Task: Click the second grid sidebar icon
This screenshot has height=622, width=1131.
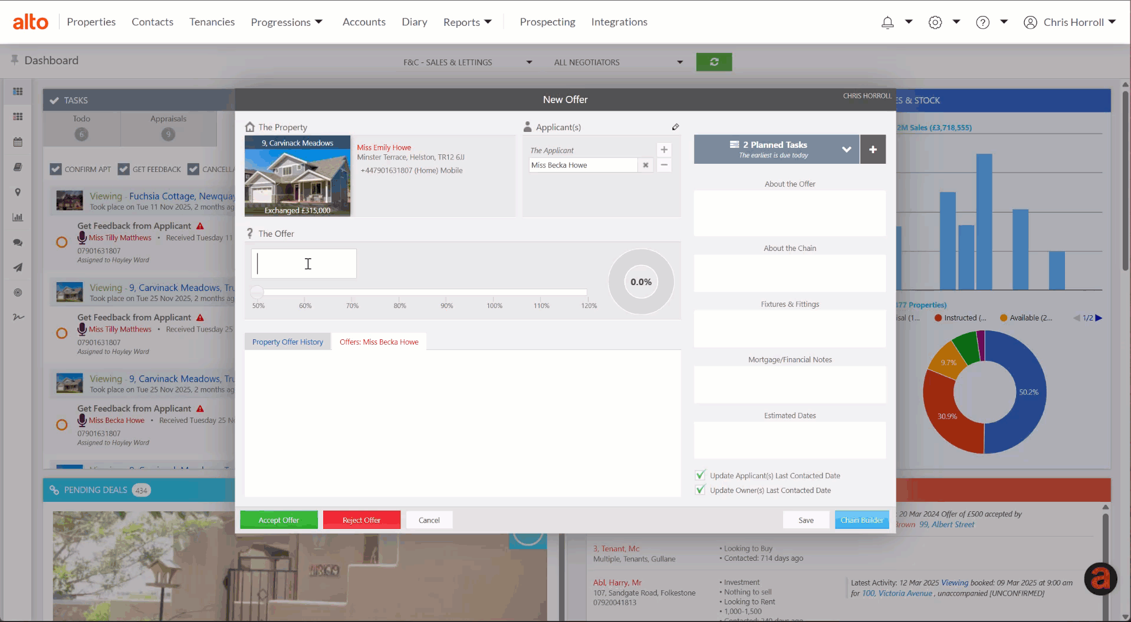Action: [18, 117]
